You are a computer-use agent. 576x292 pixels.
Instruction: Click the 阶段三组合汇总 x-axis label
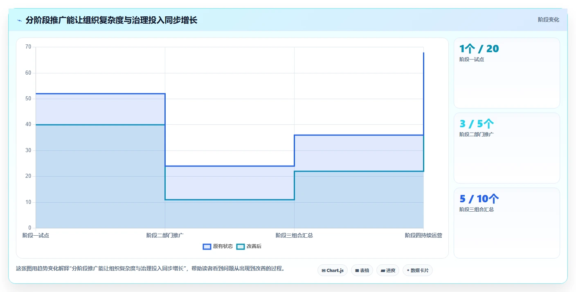pos(294,235)
